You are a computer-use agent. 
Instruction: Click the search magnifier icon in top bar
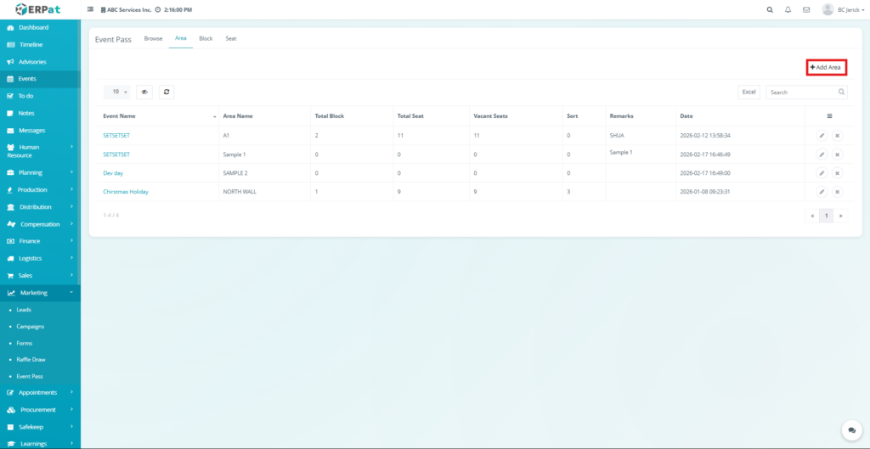coord(770,9)
